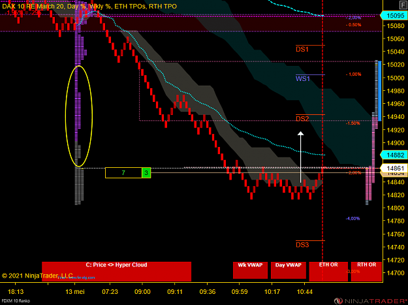Click the 10:44 time axis label
Image resolution: width=408 pixels, height=305 pixels.
coord(304,292)
